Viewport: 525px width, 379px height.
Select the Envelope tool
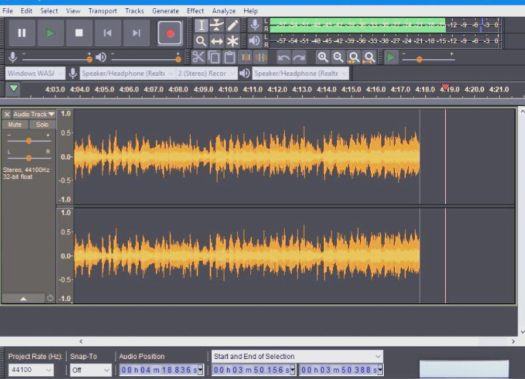[216, 25]
